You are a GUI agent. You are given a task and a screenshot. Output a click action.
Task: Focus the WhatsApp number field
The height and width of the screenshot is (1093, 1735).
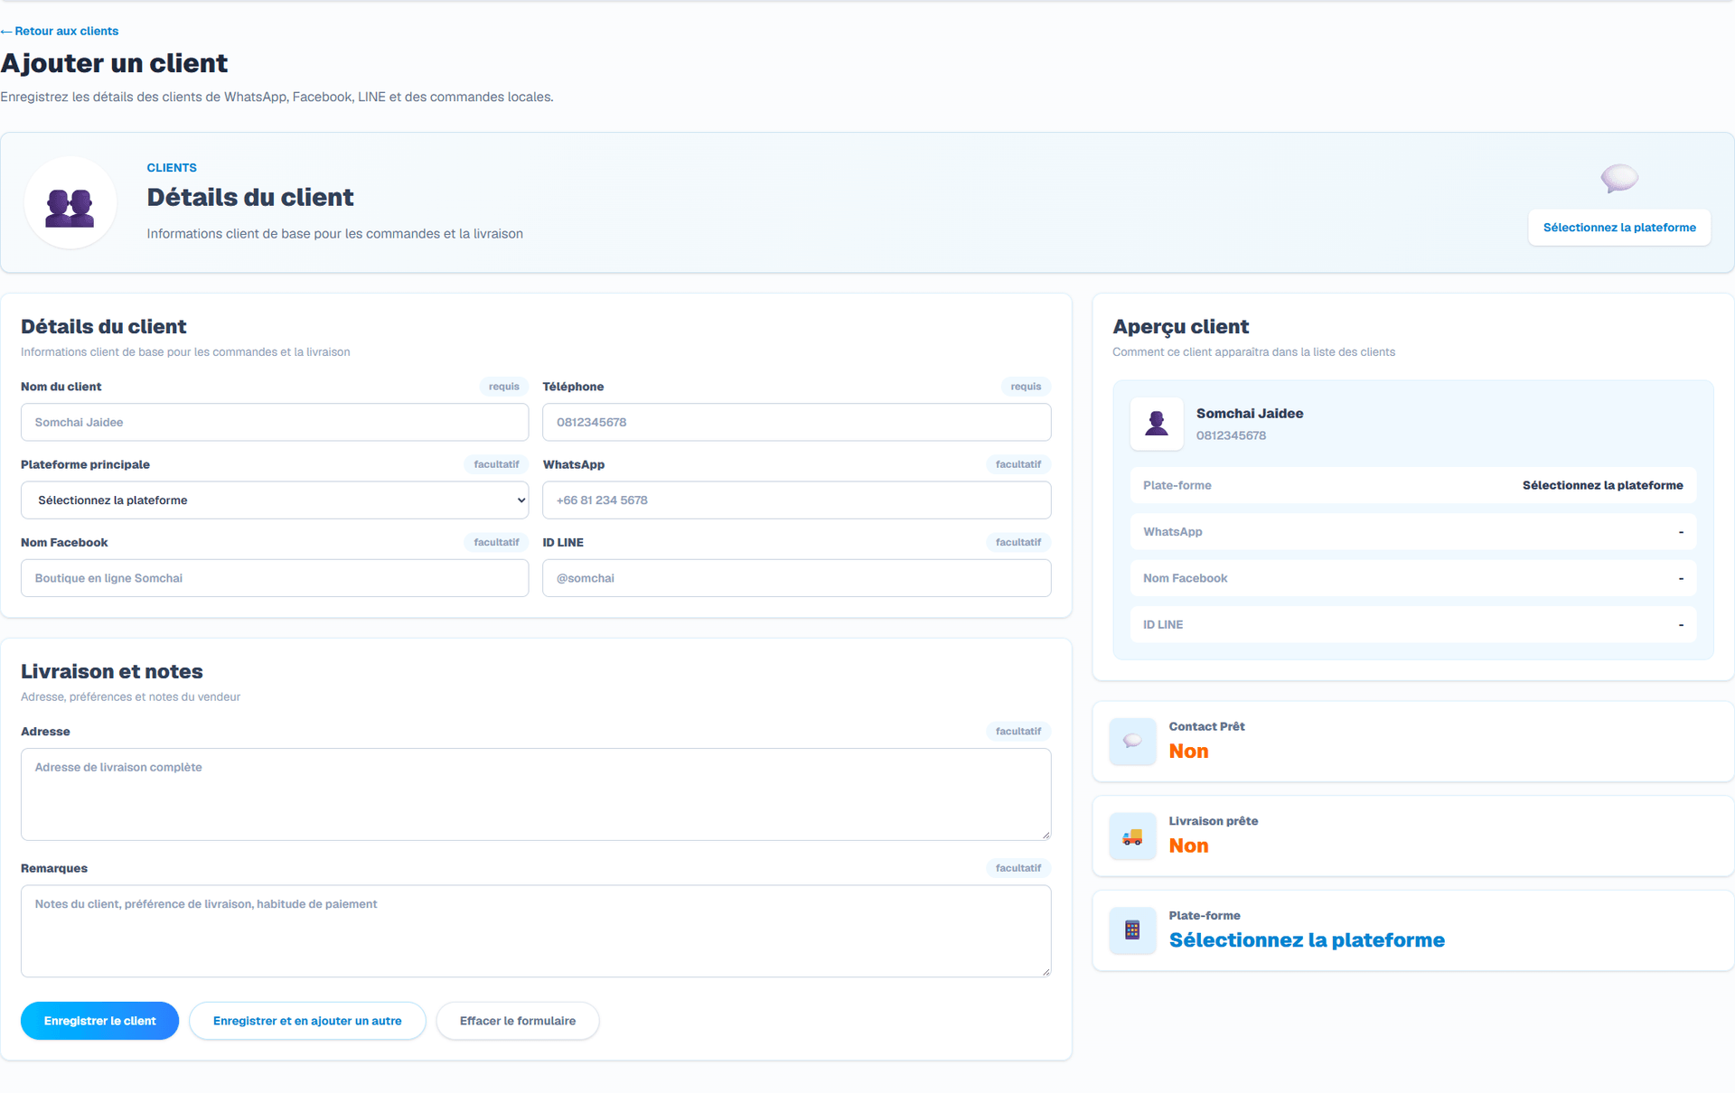point(796,500)
